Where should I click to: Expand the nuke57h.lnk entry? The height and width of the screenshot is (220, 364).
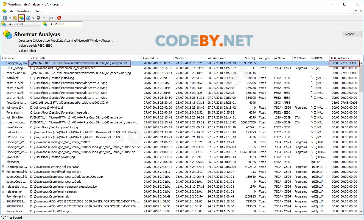(3, 127)
